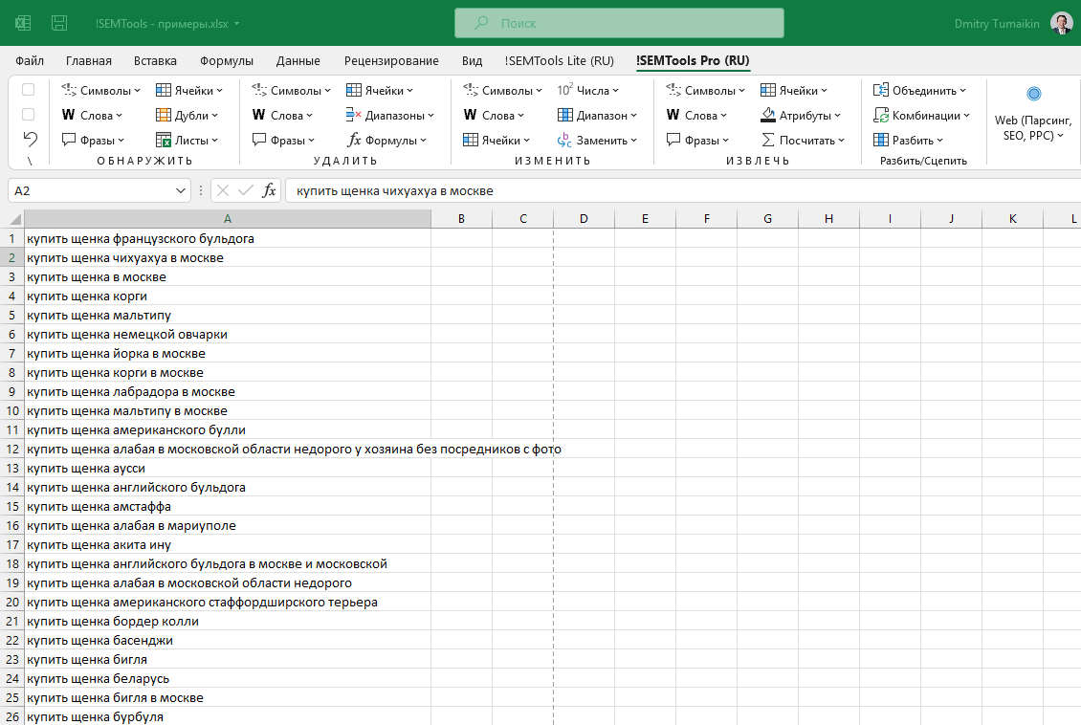Open Слова menu in УДАЛИТЬ group

(x=282, y=115)
